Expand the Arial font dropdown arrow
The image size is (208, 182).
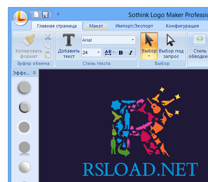coord(133,40)
